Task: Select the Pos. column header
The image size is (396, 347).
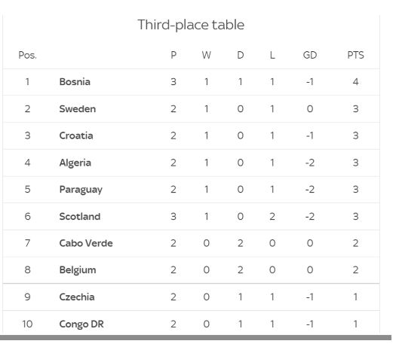Action: (27, 55)
